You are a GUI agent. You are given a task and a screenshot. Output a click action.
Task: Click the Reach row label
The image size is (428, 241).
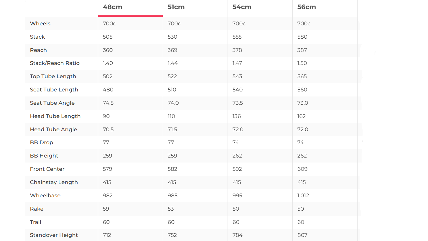[38, 50]
